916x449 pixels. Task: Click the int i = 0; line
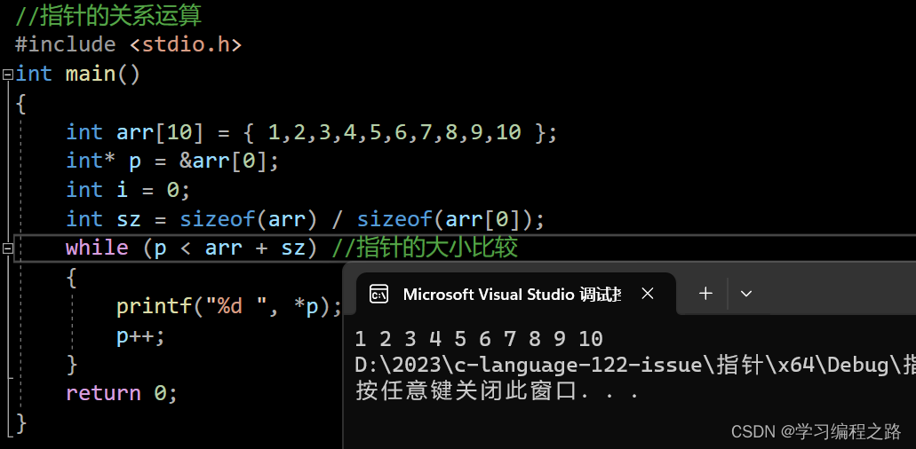[128, 190]
